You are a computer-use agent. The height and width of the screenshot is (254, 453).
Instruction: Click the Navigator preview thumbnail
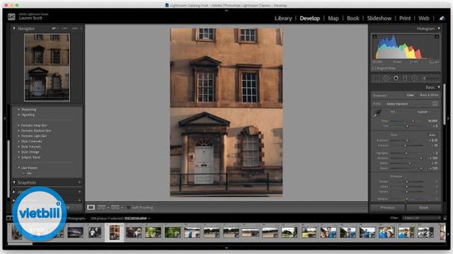coord(47,67)
